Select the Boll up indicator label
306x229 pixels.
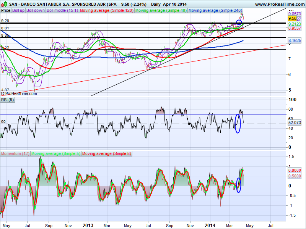click(x=18, y=11)
